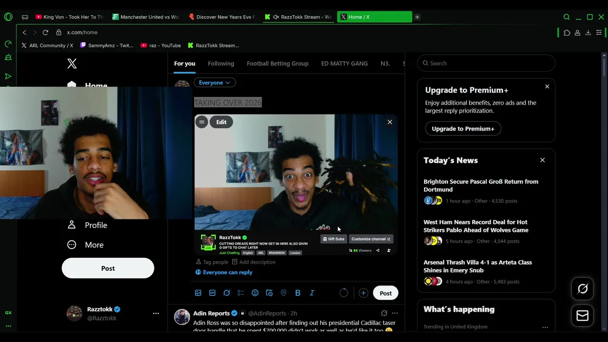Switch to Manchester United vs Wolves tab
This screenshot has height=342, width=608.
tap(145, 17)
